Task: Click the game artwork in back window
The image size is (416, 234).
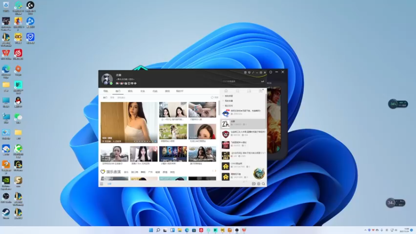Action: point(274,121)
